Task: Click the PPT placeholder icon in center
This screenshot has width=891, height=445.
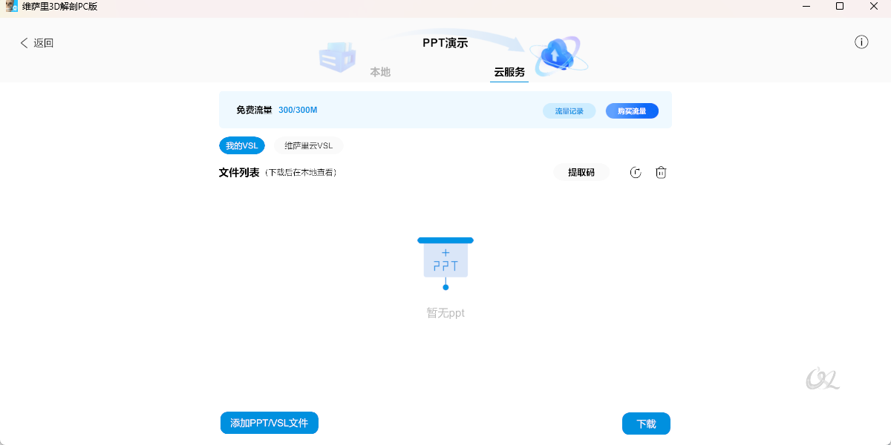Action: [446, 261]
